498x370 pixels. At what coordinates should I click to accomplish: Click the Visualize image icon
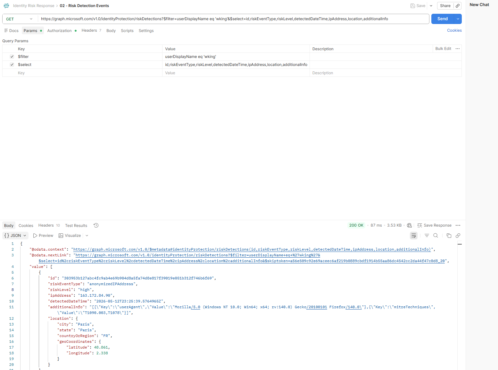click(x=61, y=236)
